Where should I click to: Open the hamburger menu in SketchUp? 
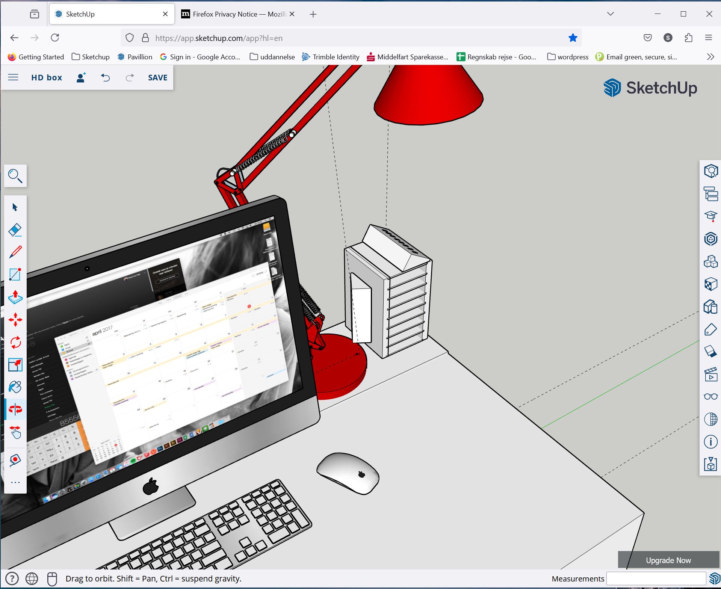[13, 77]
